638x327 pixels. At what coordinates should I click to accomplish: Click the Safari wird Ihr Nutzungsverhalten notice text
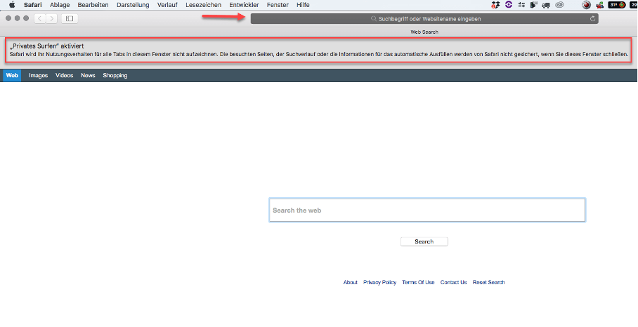click(x=318, y=54)
